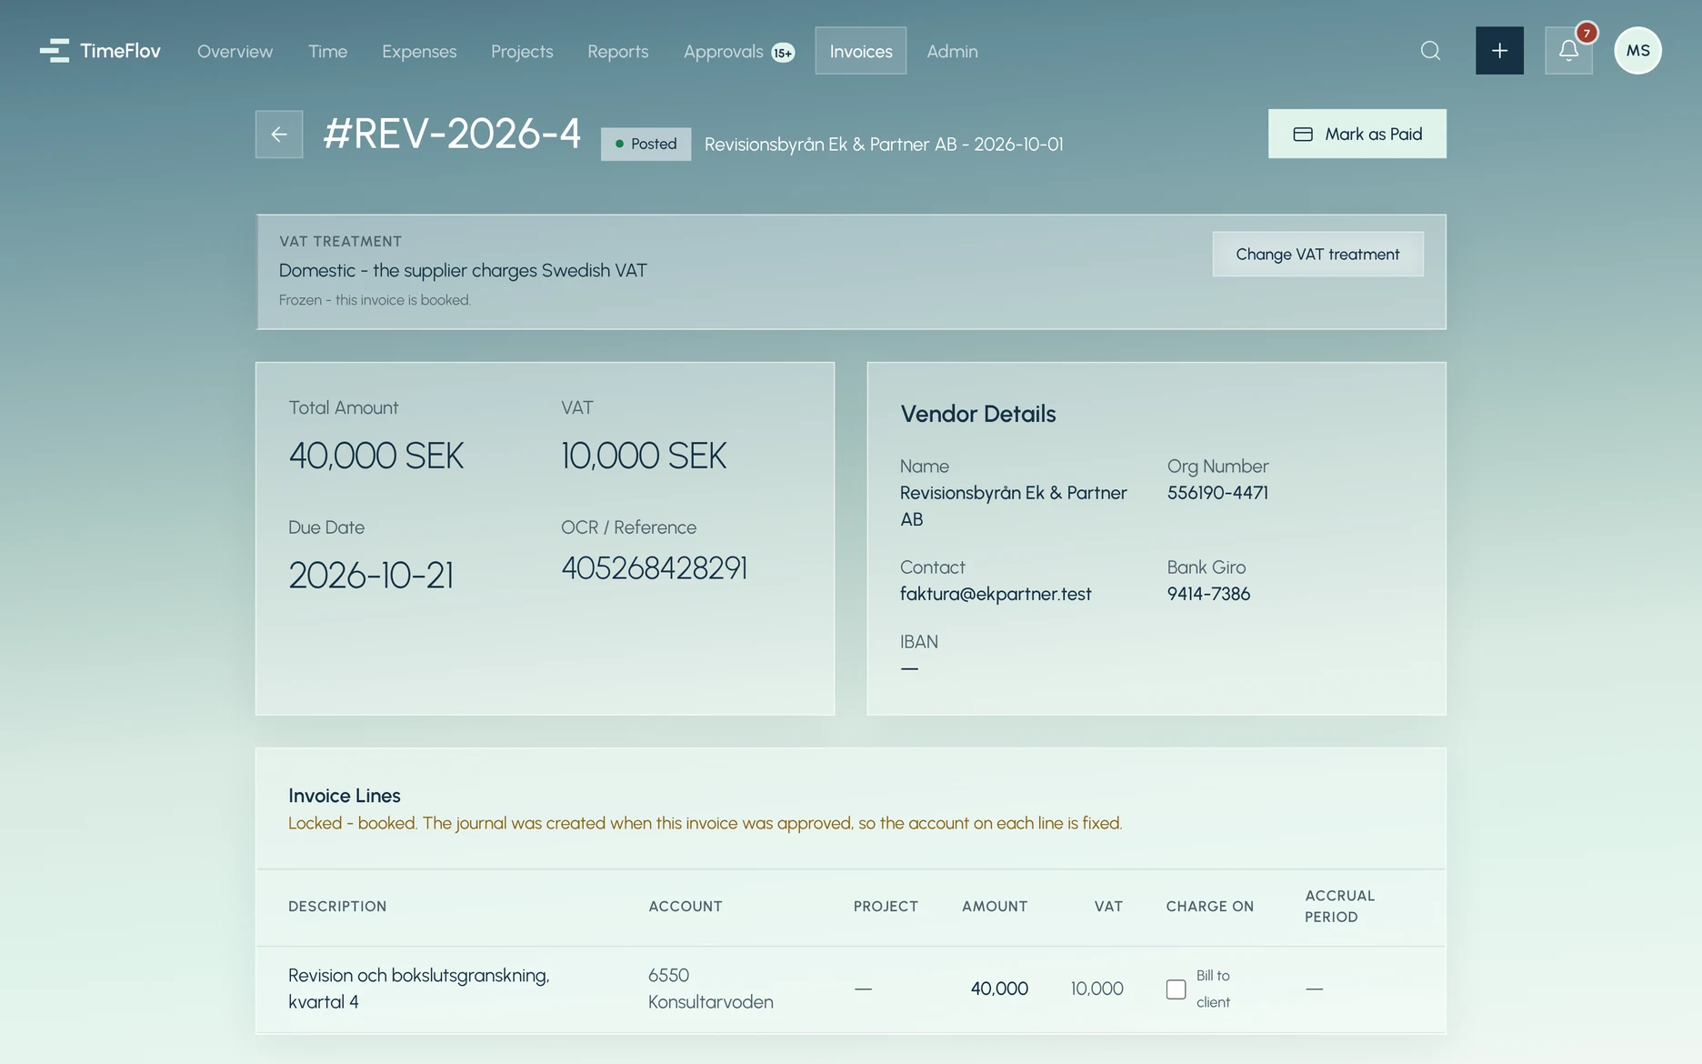Open the Reports nav item
Screen dimensions: 1702x1064
[618, 51]
